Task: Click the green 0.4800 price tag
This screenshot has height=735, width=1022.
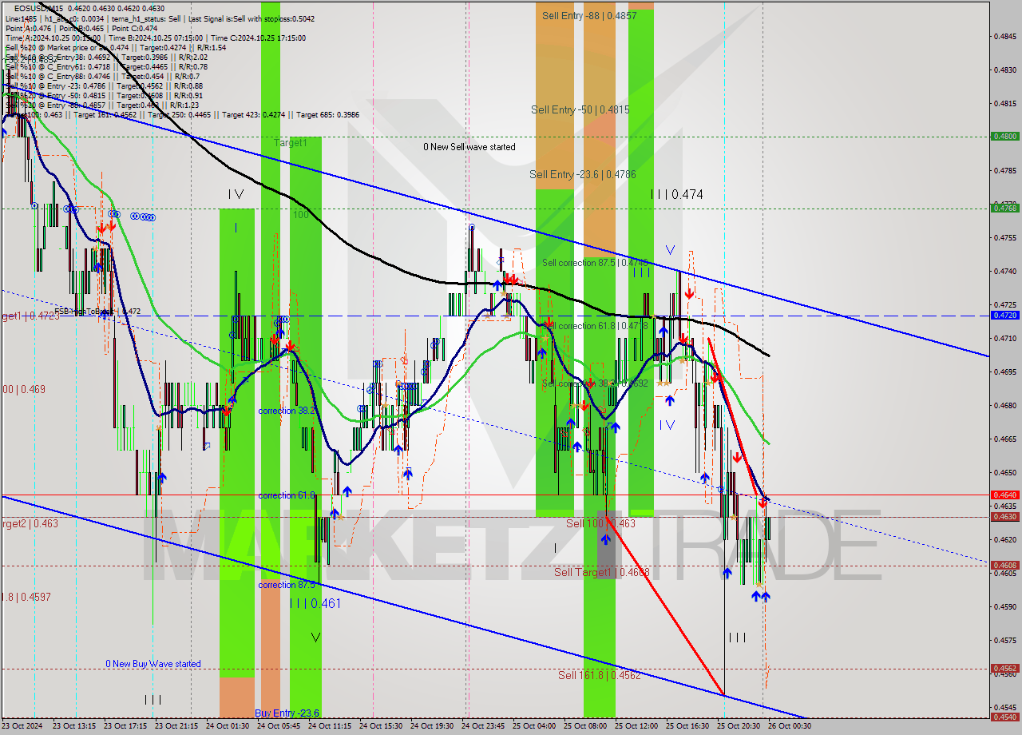Action: click(1004, 137)
